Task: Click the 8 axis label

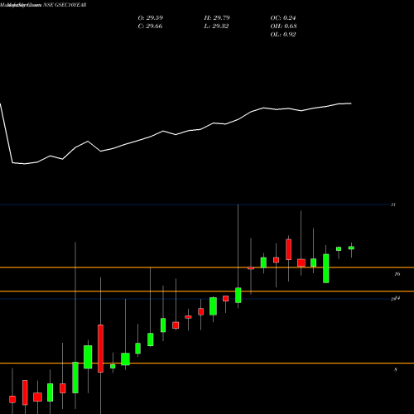Action: [396, 369]
